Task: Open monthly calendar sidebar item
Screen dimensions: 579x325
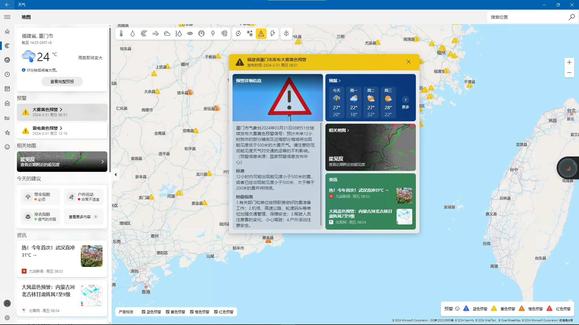Action: [x=7, y=89]
